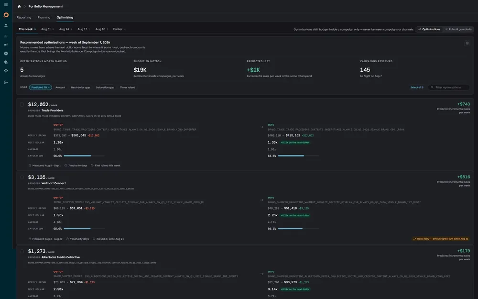This screenshot has width=478, height=299.
Task: Select the Aug 17 week tab
Action: (x=84, y=29)
